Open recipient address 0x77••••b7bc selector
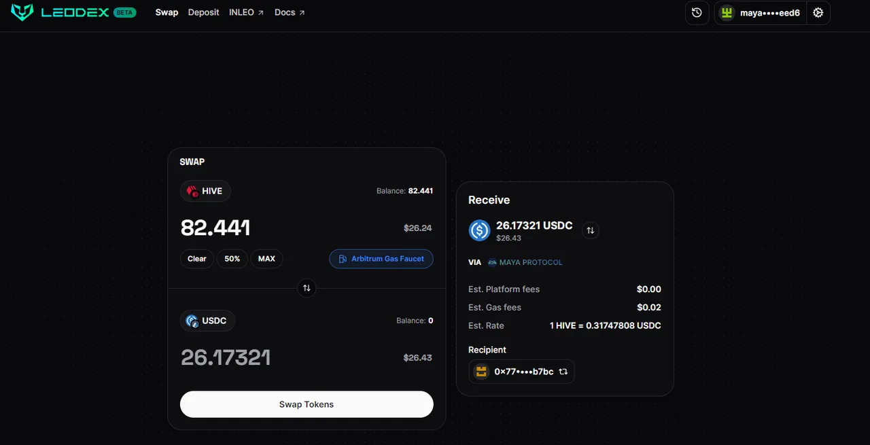This screenshot has width=870, height=445. click(521, 372)
